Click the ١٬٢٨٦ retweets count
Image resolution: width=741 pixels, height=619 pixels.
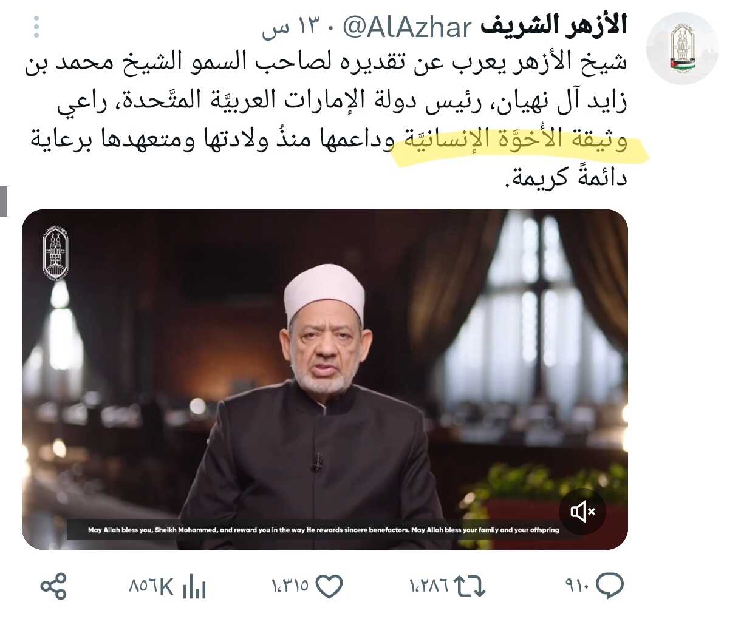click(429, 587)
